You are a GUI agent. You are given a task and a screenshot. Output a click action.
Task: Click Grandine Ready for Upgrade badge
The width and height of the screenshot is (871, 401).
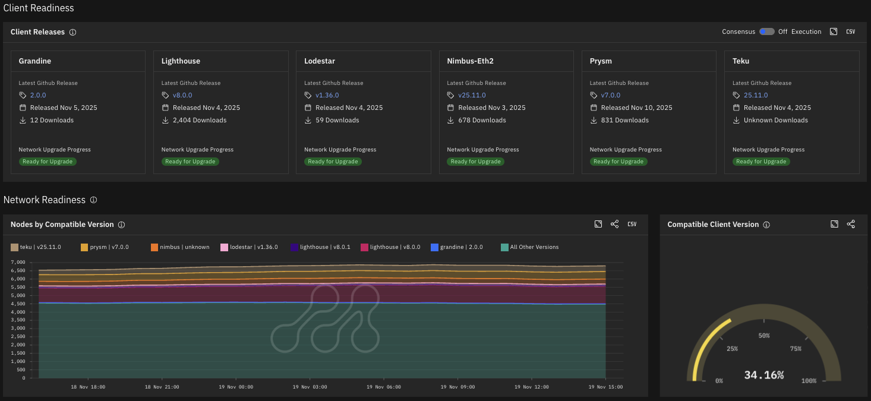48,162
